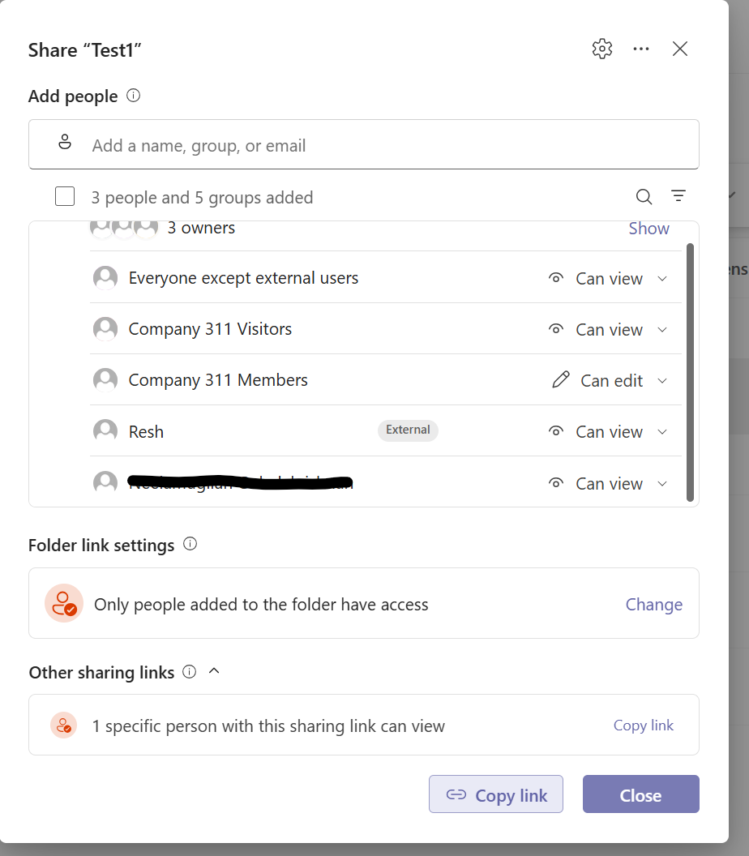The image size is (749, 856).
Task: Click the pencil icon for Company 311 Members
Action: pos(561,379)
